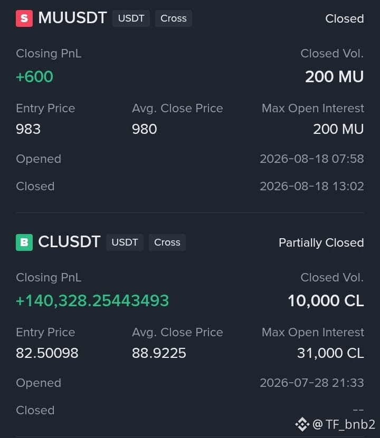The height and width of the screenshot is (438, 380).
Task: Click the Binance logo in the watermark
Action: pyautogui.click(x=302, y=424)
